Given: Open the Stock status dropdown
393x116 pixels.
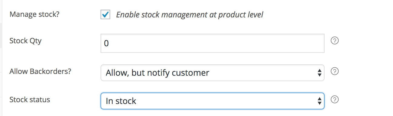Looking at the screenshot, I should point(213,101).
